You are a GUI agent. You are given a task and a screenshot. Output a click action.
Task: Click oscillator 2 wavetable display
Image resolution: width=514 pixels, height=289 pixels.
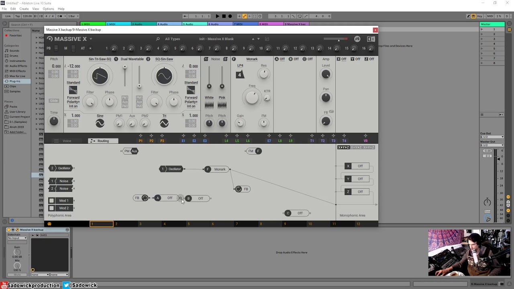tap(164, 76)
